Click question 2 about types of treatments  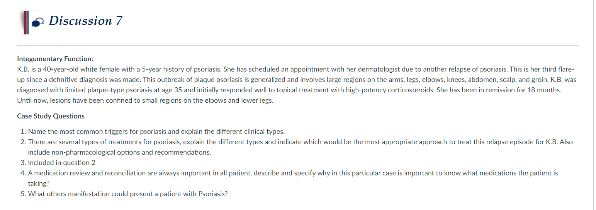tap(297, 147)
